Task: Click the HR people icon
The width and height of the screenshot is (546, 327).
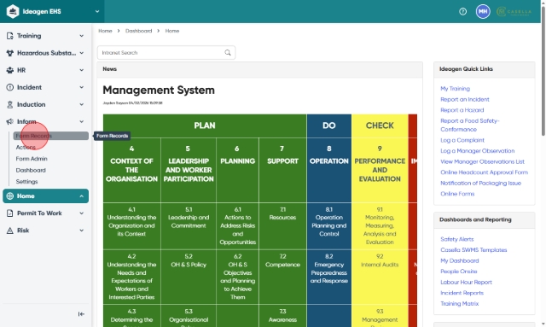Action: tap(9, 70)
